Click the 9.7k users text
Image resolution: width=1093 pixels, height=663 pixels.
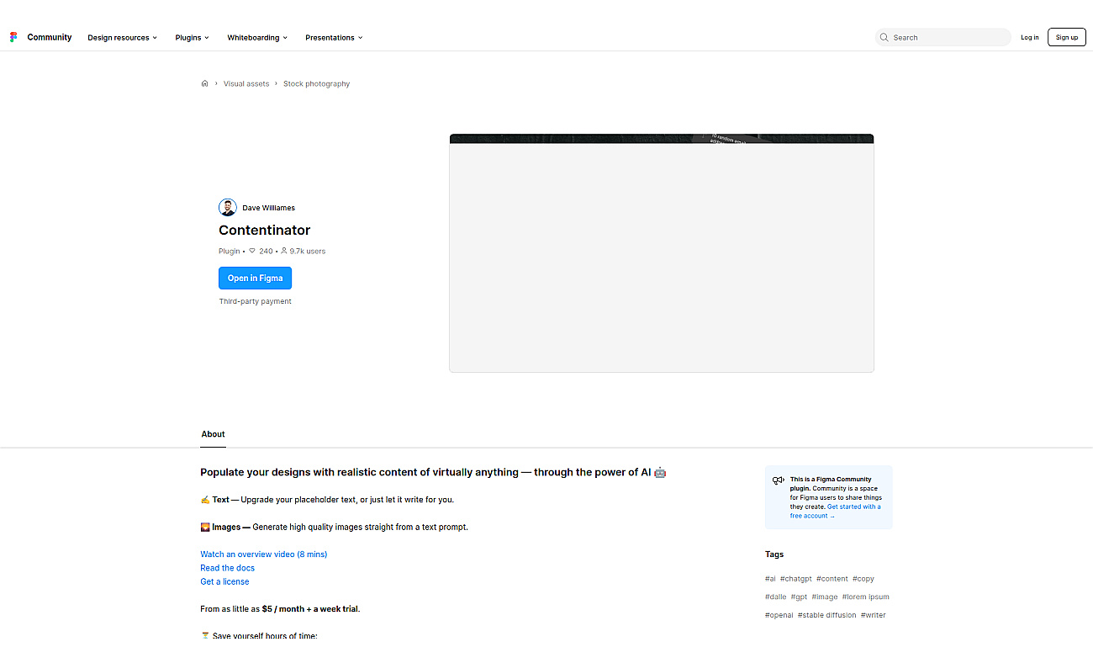(x=308, y=251)
